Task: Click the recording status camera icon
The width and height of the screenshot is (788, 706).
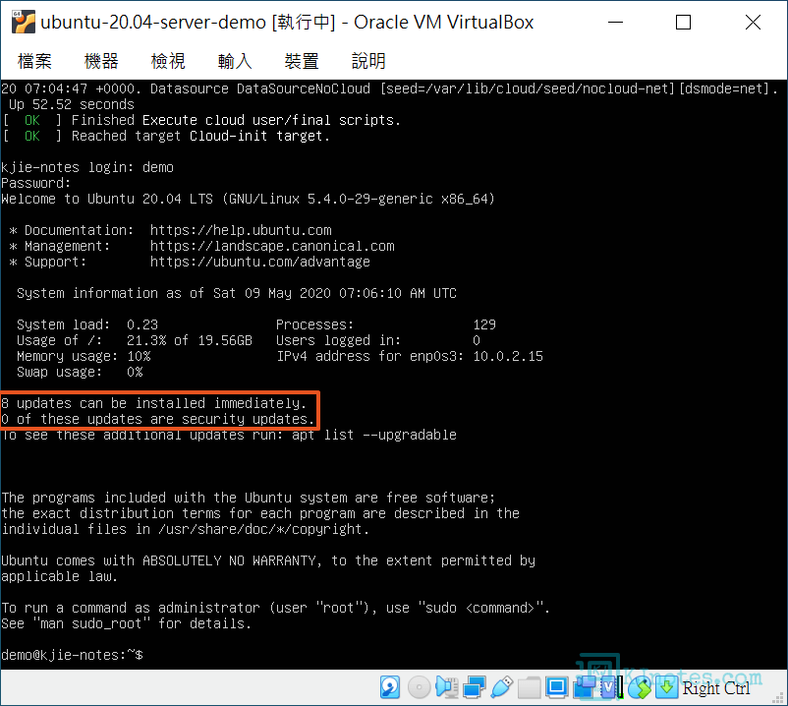Action: 584,687
